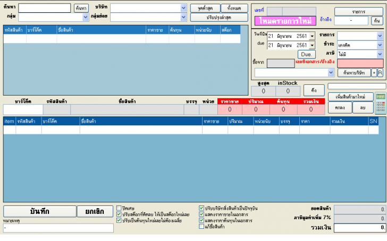The height and width of the screenshot is (241, 387).
Task: Click the อ้างอิง input field
Action: click(351, 21)
